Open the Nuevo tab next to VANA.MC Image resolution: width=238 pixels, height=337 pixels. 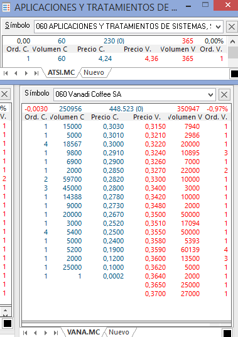coord(119,332)
